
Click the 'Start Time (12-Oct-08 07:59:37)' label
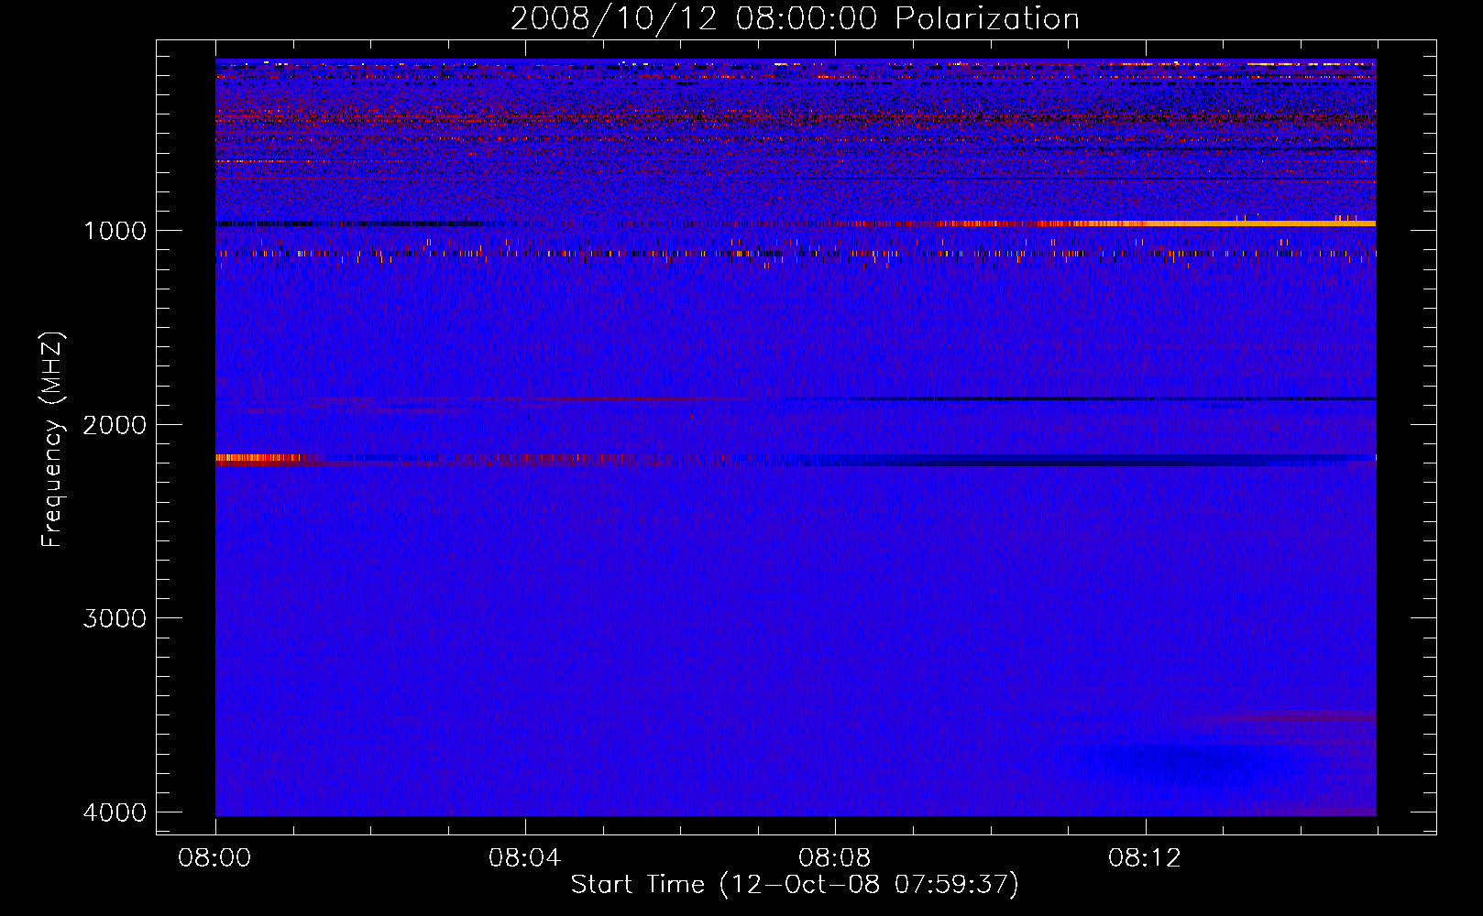point(795,884)
